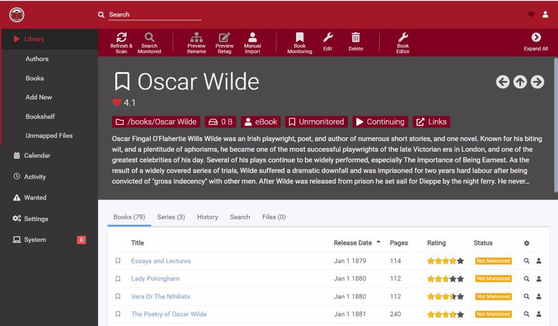558x326 pixels.
Task: Open Book Monitoring option
Action: point(300,42)
